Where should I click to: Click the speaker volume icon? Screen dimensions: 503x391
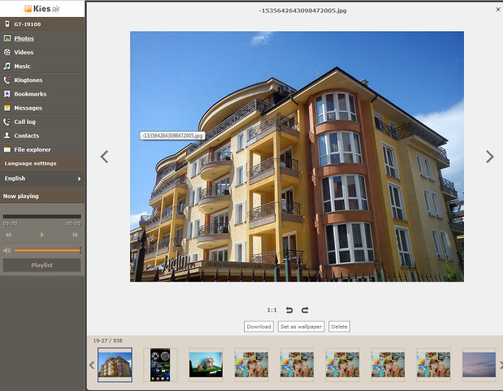(x=7, y=250)
